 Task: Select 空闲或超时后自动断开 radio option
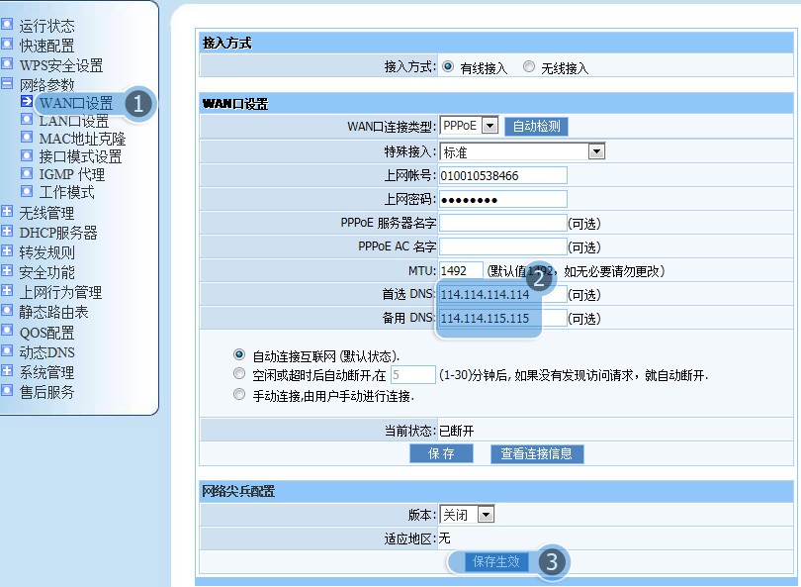coord(239,374)
